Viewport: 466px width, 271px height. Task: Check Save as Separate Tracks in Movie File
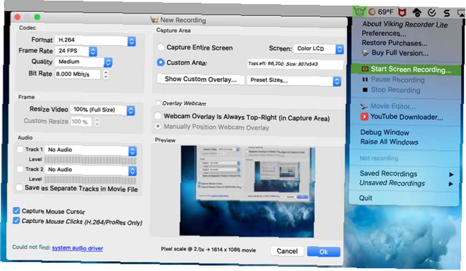(19, 188)
